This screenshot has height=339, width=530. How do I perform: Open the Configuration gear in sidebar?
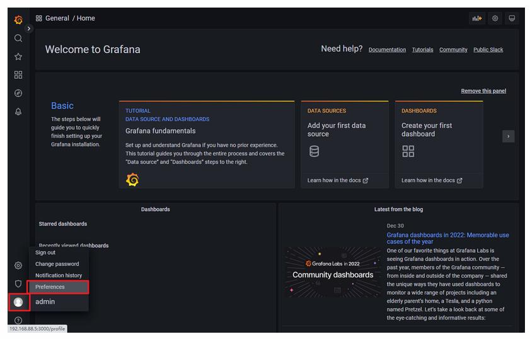pos(18,266)
